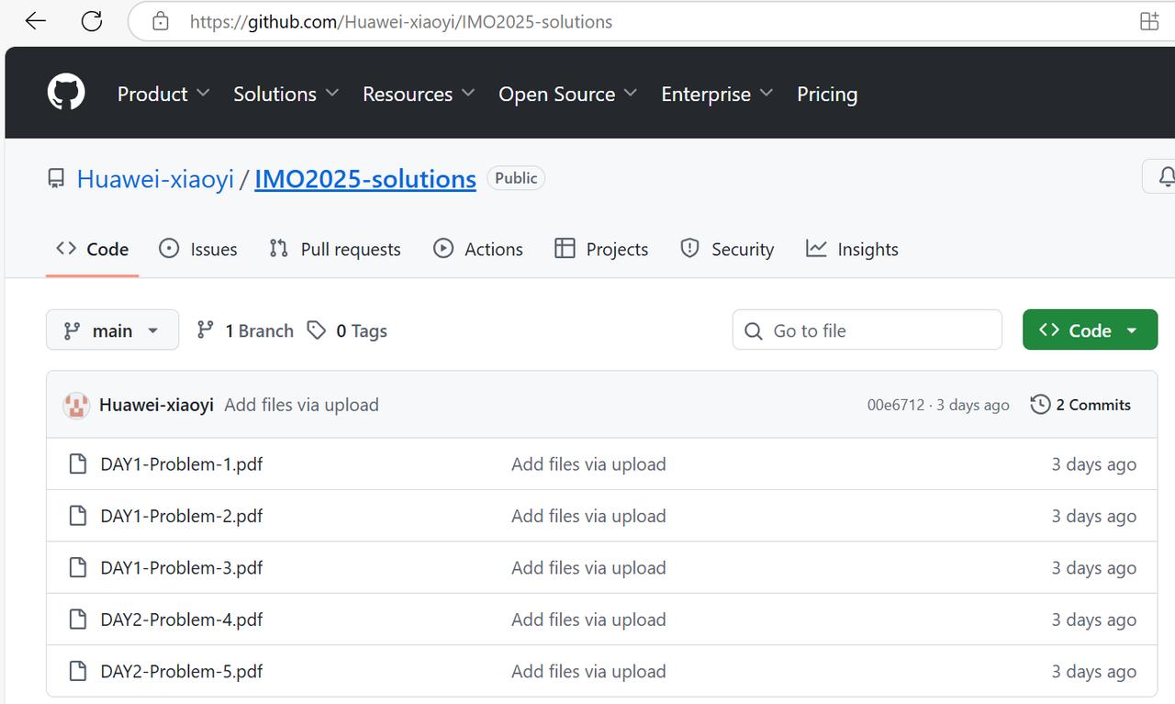Click '3 days ago' for DAY2-Problem-4.pdf
This screenshot has height=704, width=1175.
pyautogui.click(x=1094, y=620)
